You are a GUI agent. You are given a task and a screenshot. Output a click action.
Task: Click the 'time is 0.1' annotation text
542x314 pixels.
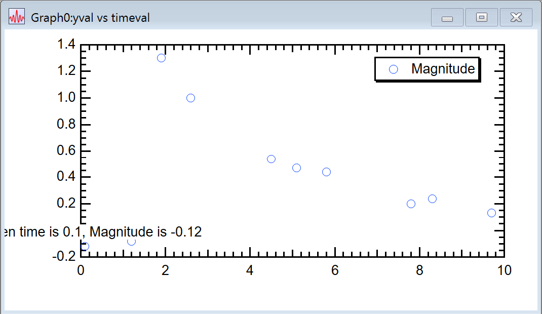[101, 232]
